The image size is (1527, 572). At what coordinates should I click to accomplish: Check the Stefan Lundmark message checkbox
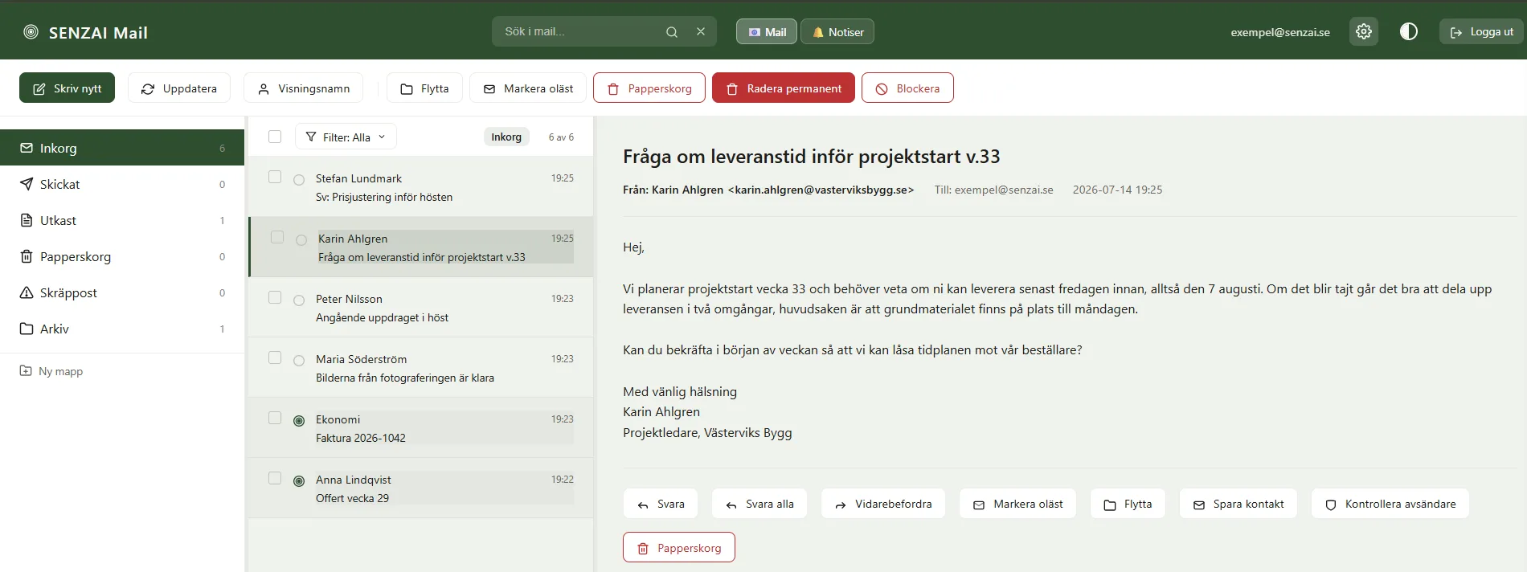(x=275, y=177)
